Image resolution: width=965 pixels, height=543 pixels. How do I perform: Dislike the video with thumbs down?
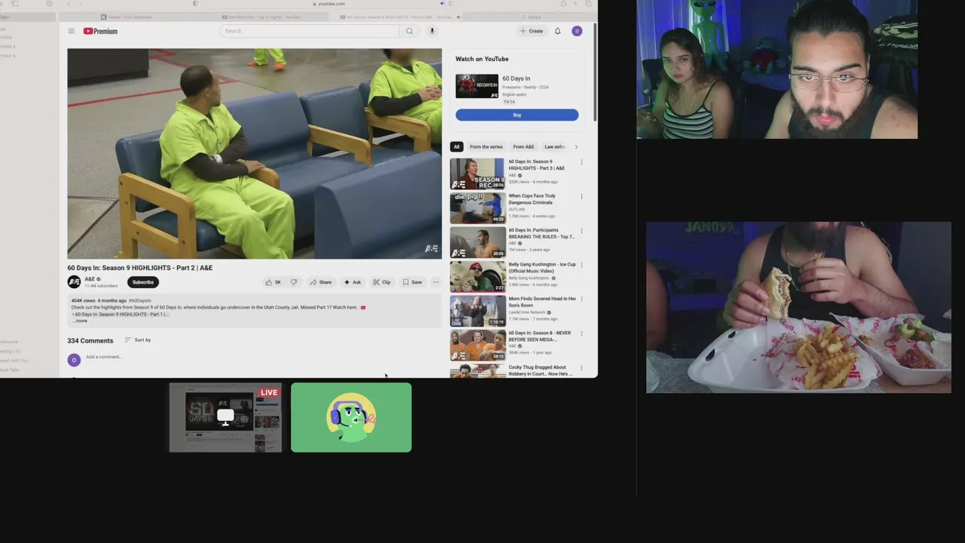(294, 282)
